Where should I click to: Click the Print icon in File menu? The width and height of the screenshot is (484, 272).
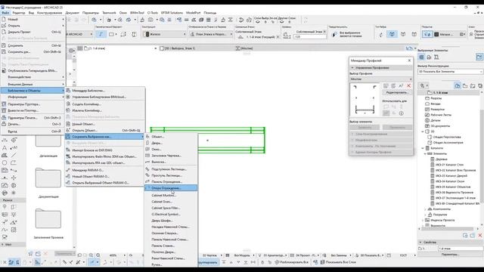click(4, 124)
